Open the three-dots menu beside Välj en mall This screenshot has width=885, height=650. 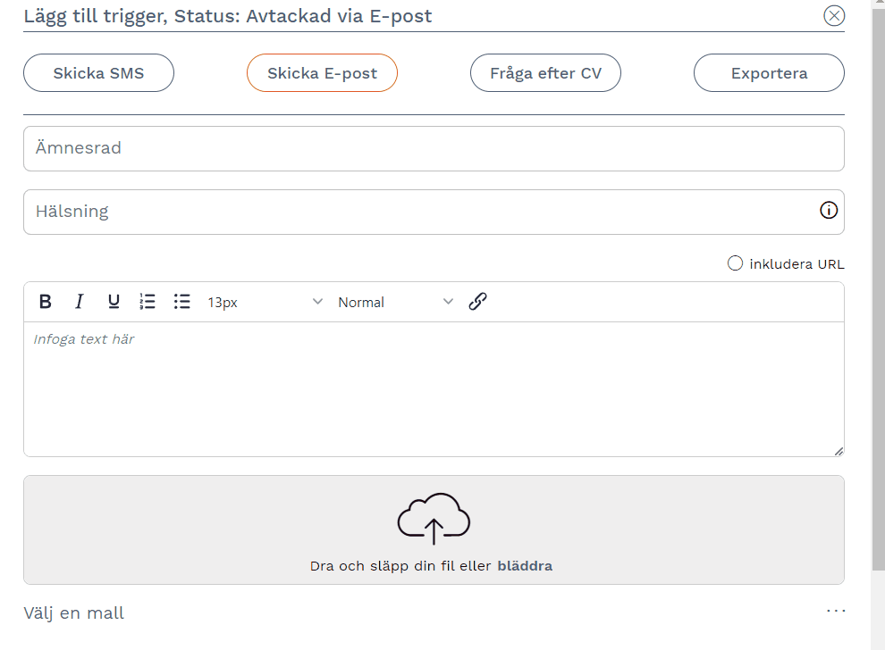tap(836, 611)
